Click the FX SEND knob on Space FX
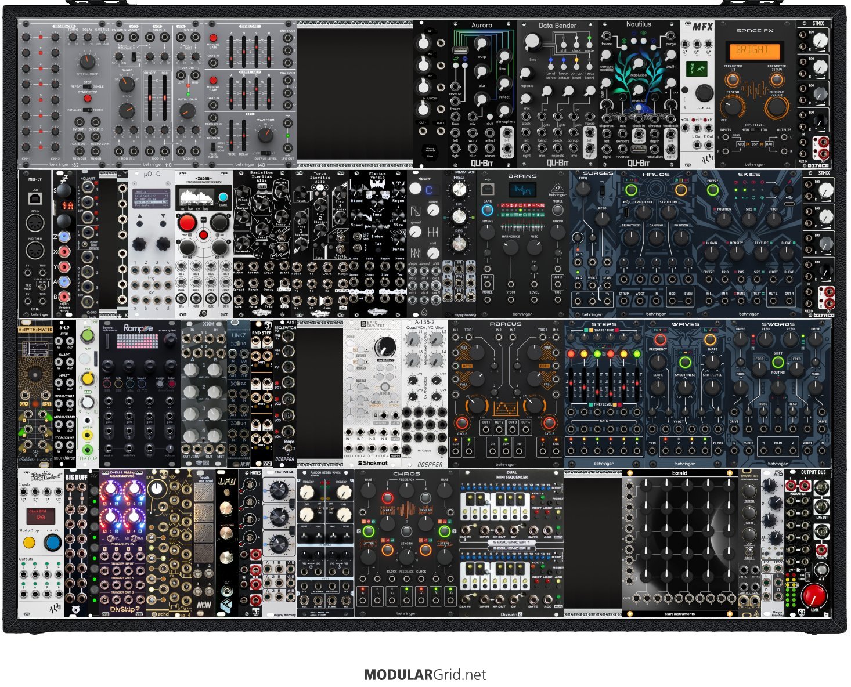This screenshot has width=851, height=687. [x=733, y=106]
